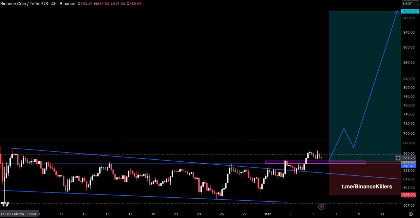Click the plus icon beside 651.28
Screen dimensions: 420x218
[x=398, y=158]
